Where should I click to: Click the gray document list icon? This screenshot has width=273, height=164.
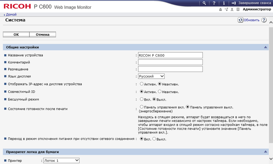(238, 9)
